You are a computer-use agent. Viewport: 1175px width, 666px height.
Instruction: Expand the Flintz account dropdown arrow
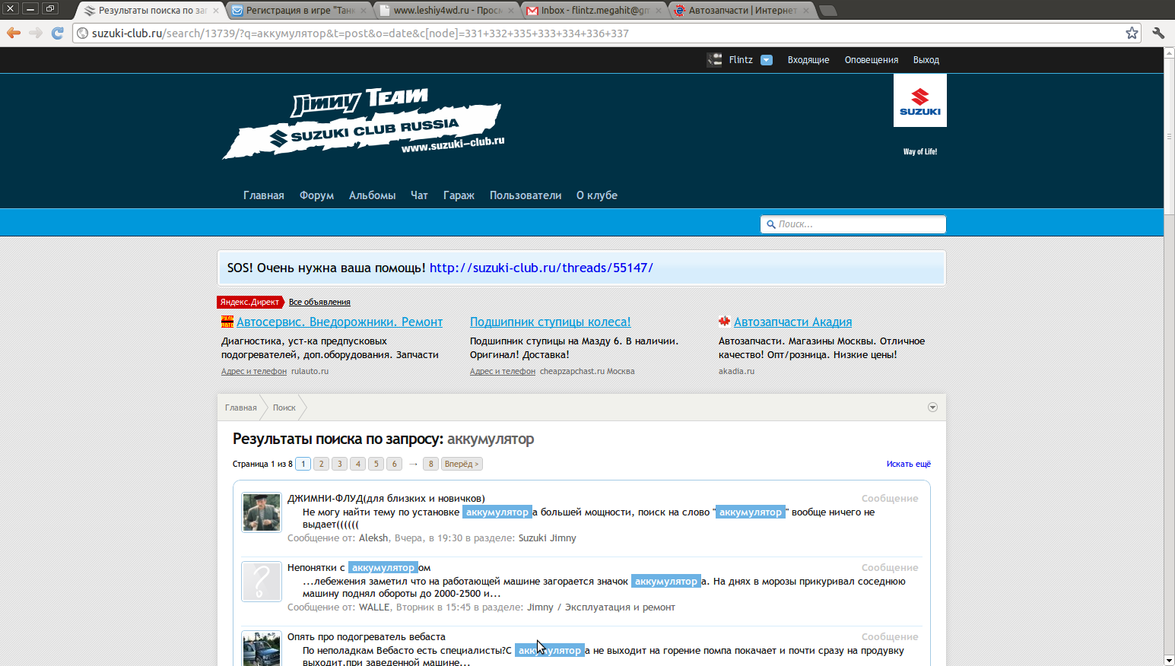[767, 60]
